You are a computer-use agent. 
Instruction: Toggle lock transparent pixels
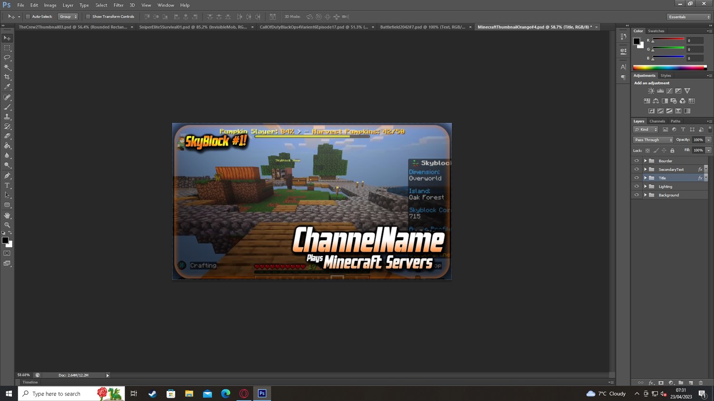coord(647,150)
